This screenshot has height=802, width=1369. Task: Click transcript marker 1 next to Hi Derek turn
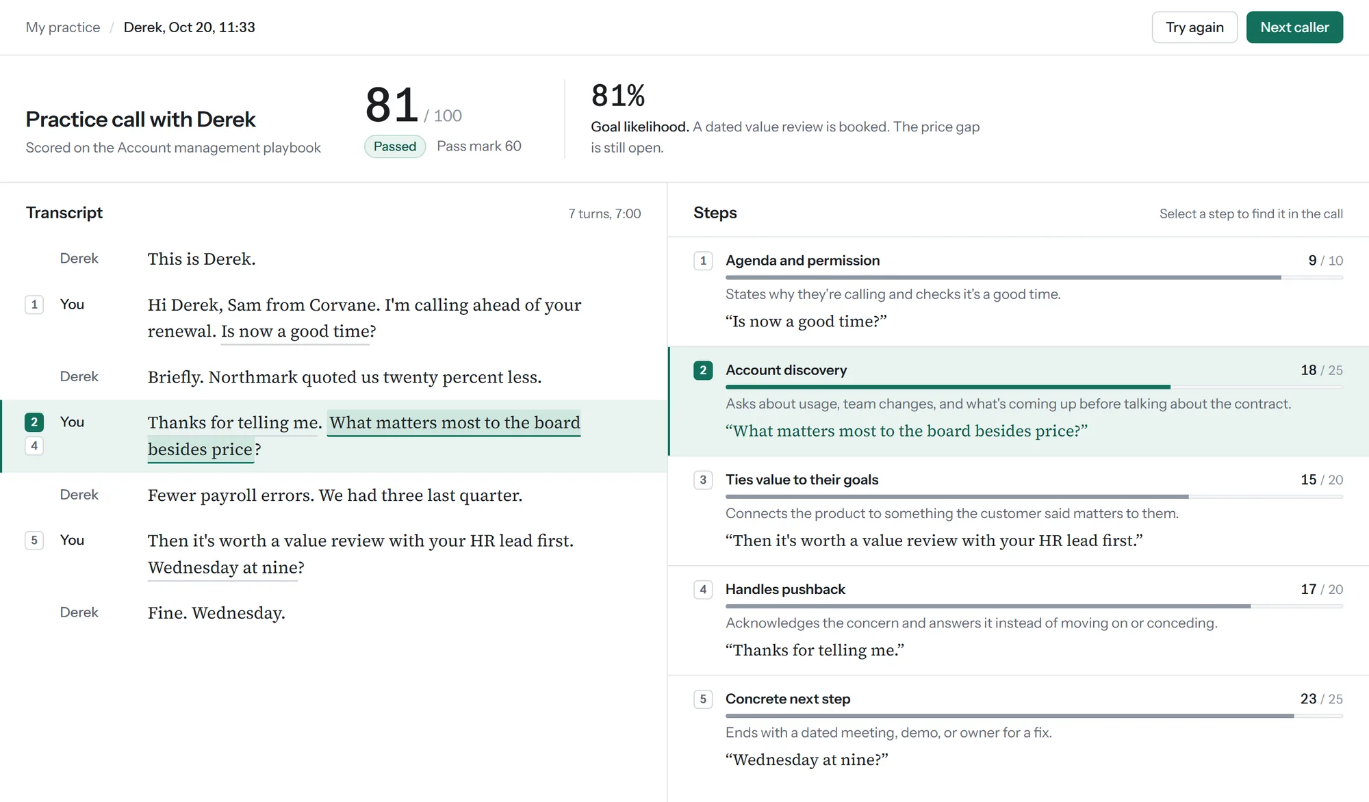tap(34, 305)
